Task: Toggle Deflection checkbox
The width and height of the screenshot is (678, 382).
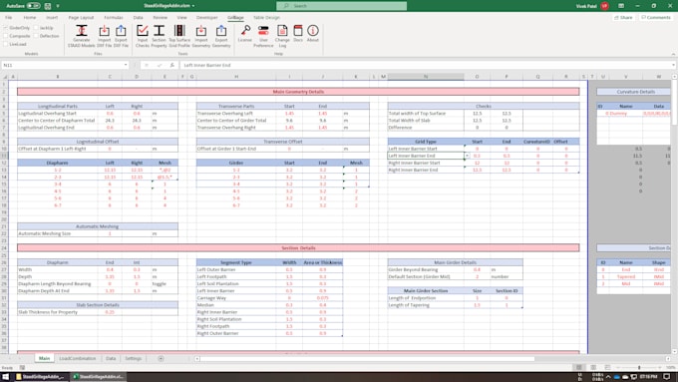Action: 36,36
